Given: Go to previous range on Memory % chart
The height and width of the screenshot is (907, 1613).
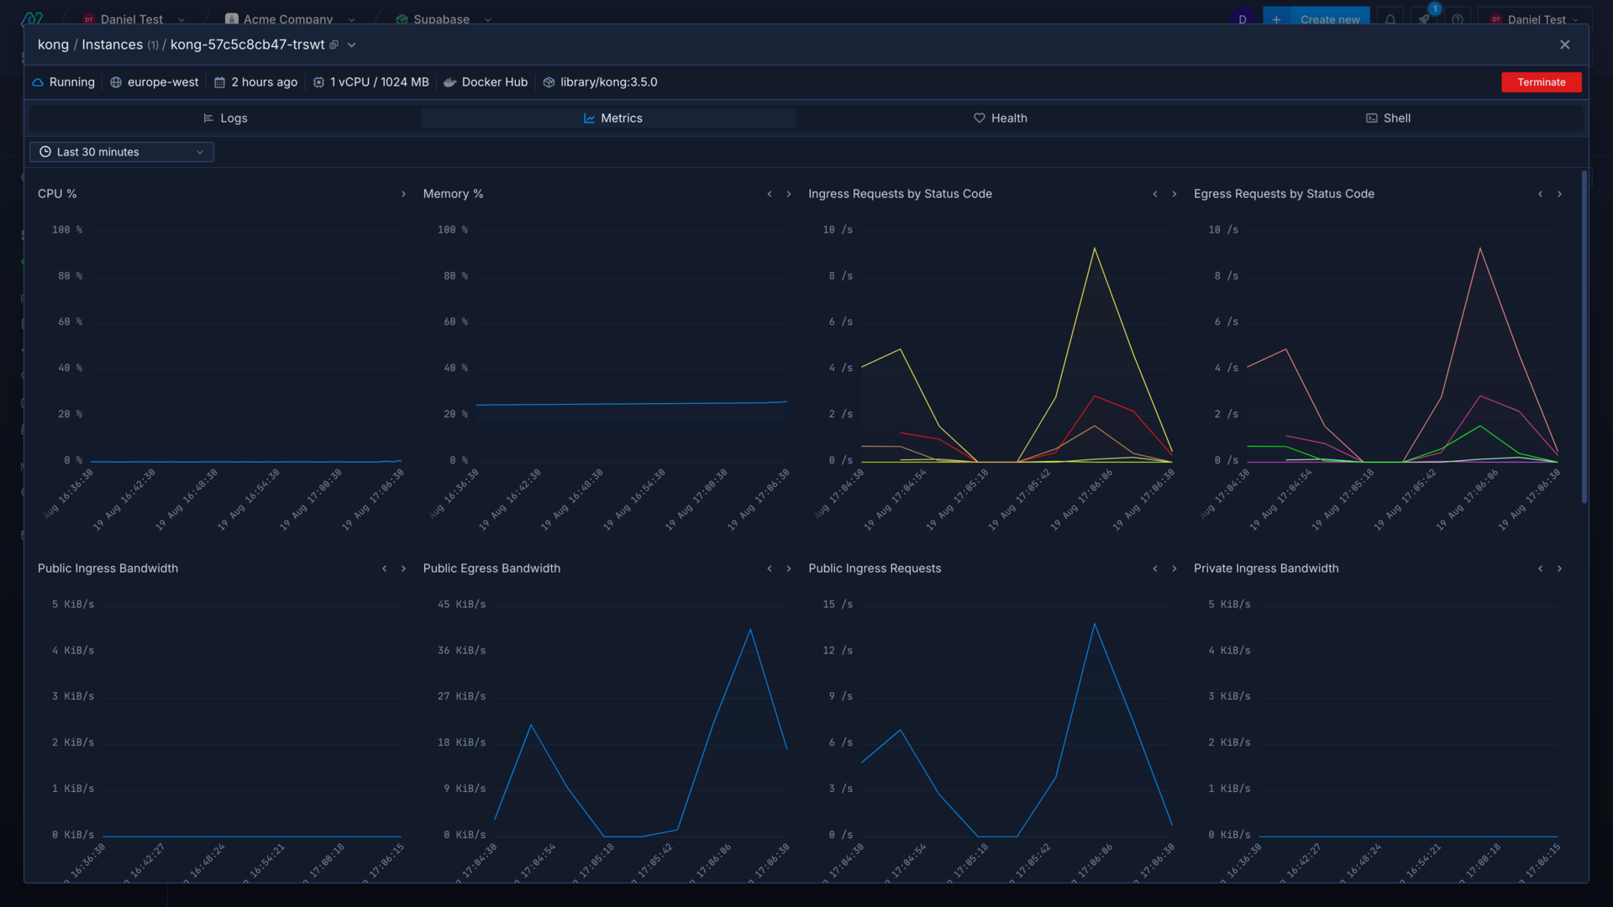Looking at the screenshot, I should pos(770,194).
